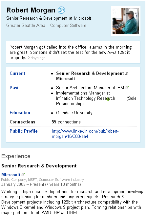Click the 55 connections count
This screenshot has width=147, height=216.
(66, 122)
